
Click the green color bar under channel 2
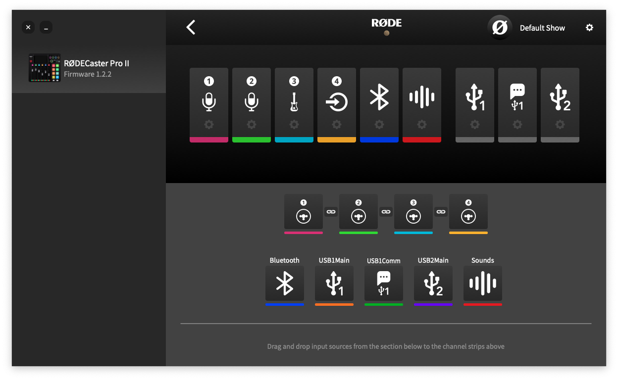(252, 140)
